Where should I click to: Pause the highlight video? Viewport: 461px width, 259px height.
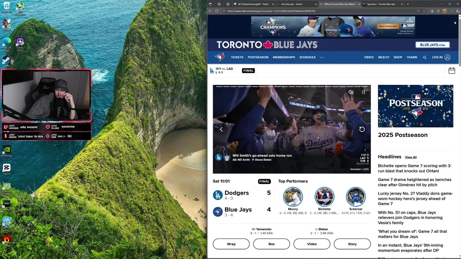[x=363, y=92]
